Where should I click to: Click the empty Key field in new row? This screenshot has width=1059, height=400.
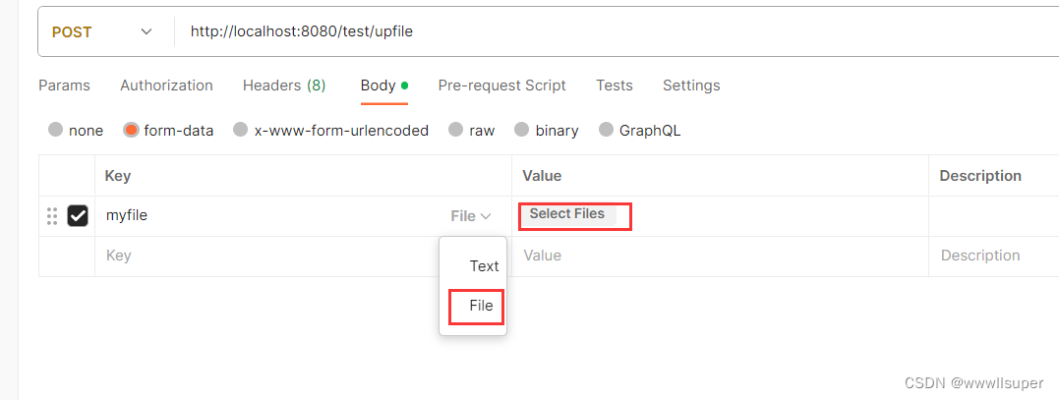click(x=265, y=256)
